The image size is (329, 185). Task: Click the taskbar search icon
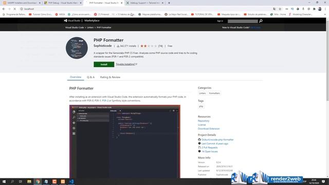12,181
